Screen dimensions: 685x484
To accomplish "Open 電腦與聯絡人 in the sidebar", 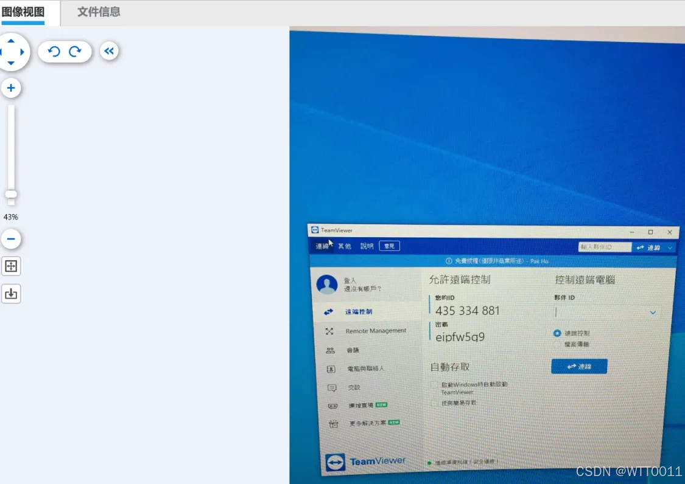I will [x=366, y=368].
